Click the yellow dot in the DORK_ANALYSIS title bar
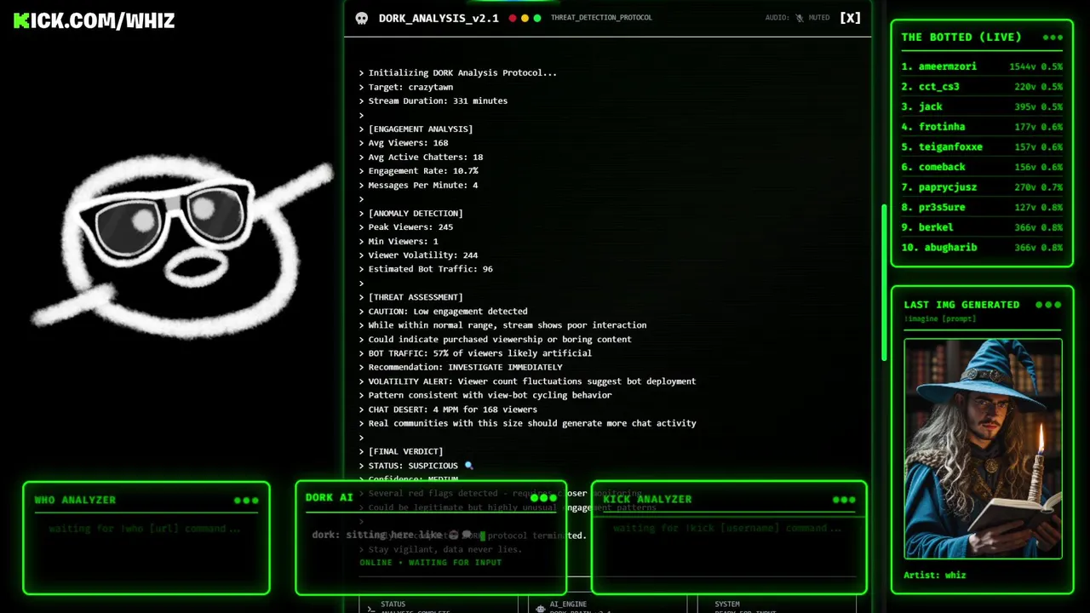1090x613 pixels. (525, 18)
